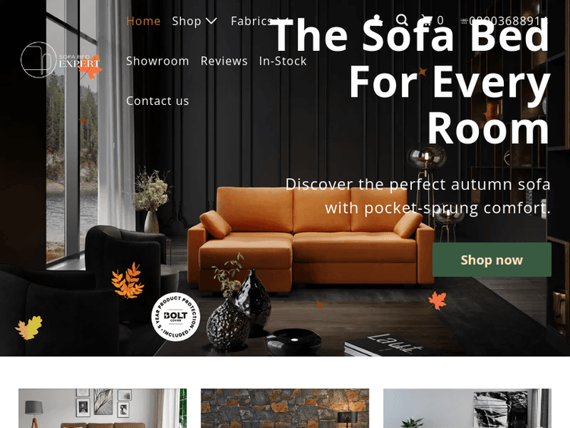Click the Sofa Bed Expert logo
The image size is (570, 428).
tap(60, 60)
